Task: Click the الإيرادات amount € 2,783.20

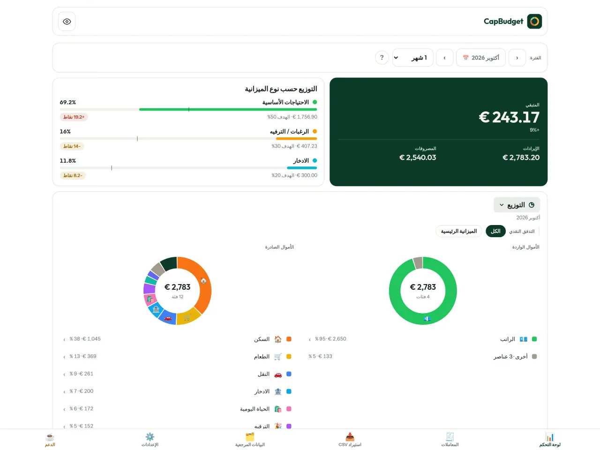Action: tap(521, 157)
